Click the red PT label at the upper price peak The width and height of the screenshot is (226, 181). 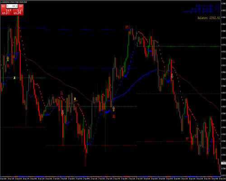point(127,27)
